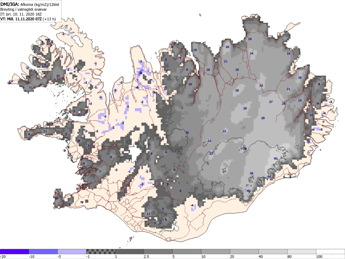Click the map value 36 on the southeast glacier

tap(252, 173)
